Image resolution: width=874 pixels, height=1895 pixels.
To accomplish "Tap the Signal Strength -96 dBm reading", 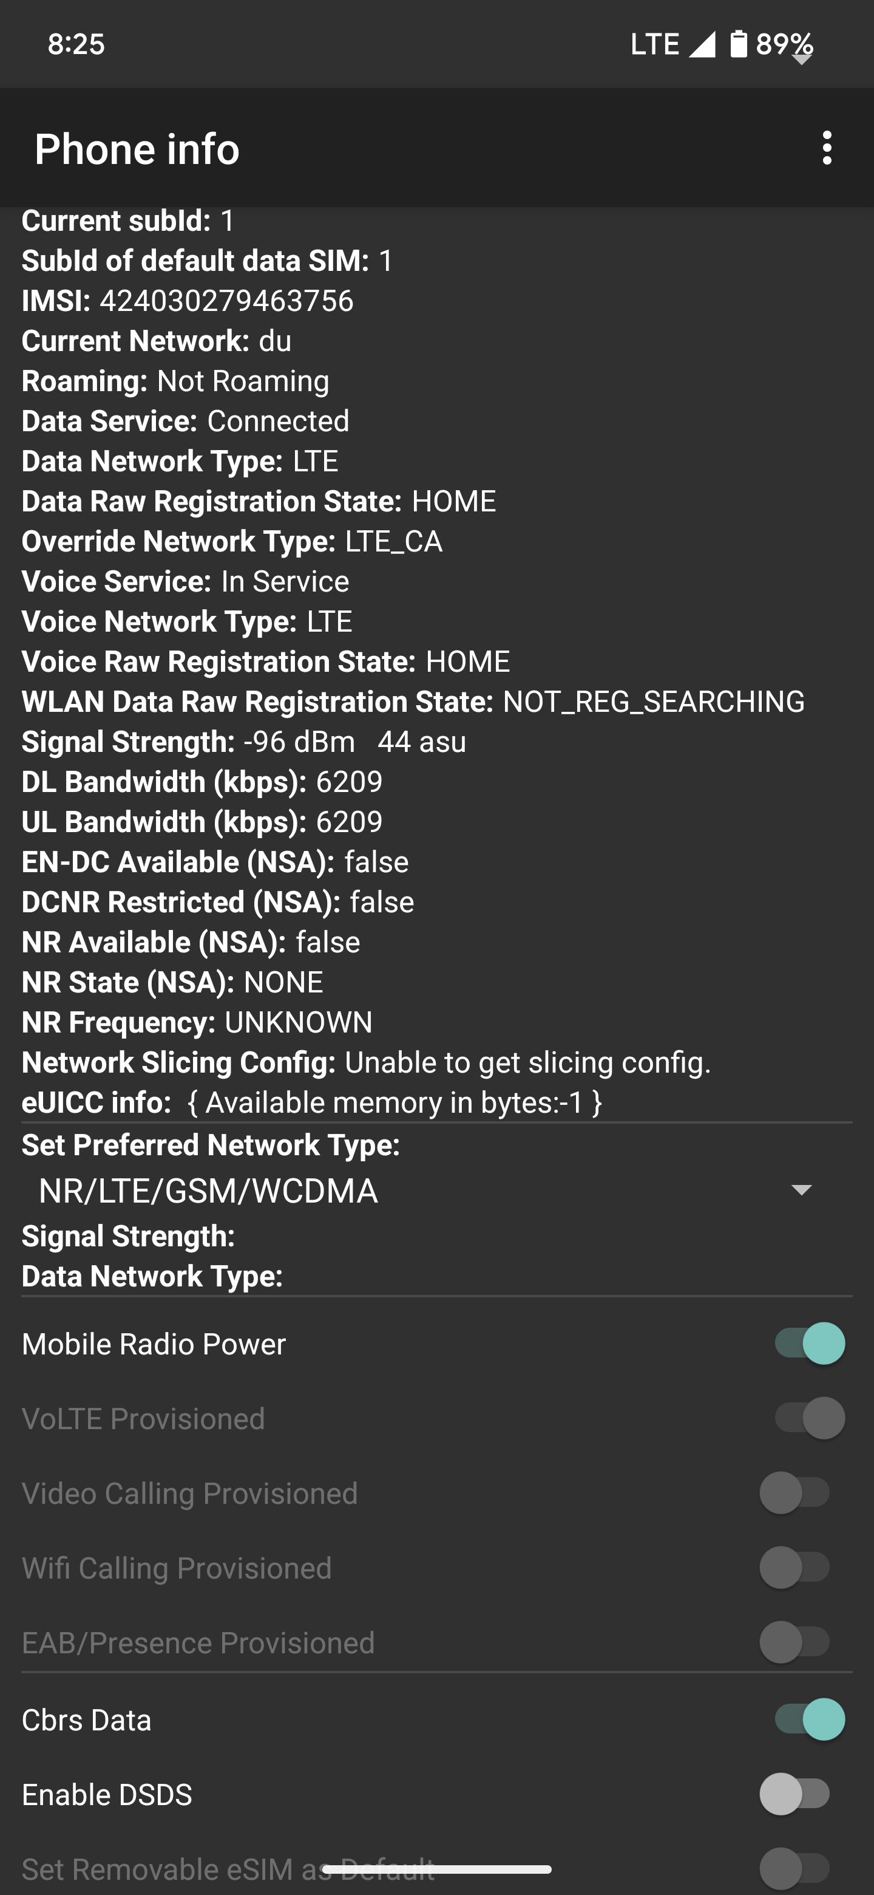I will pyautogui.click(x=299, y=742).
